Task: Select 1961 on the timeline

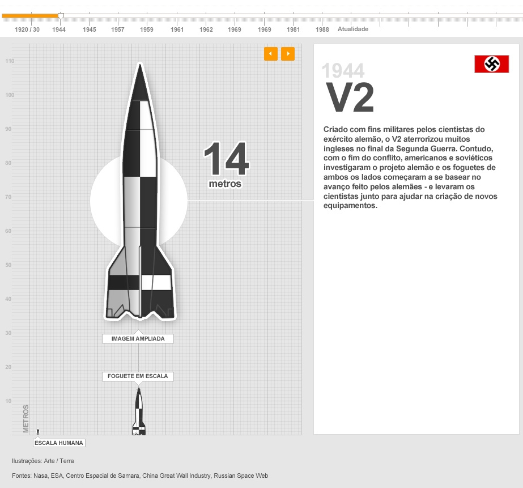Action: tap(177, 29)
